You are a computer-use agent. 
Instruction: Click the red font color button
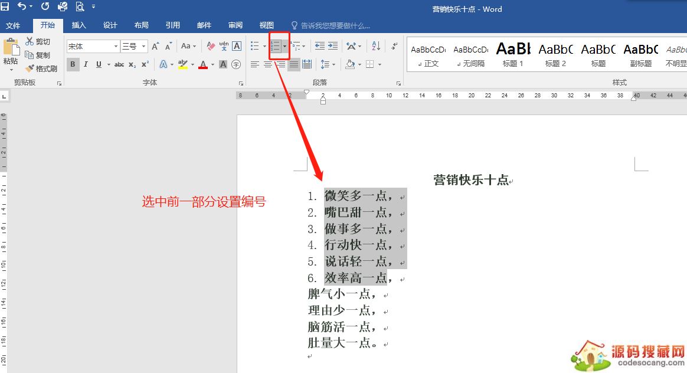(x=203, y=64)
